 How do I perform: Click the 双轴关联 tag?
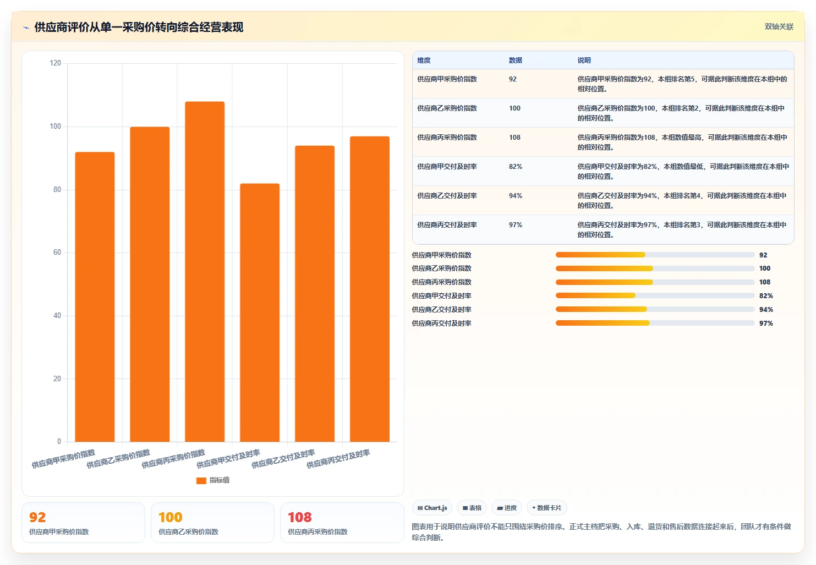(x=779, y=26)
